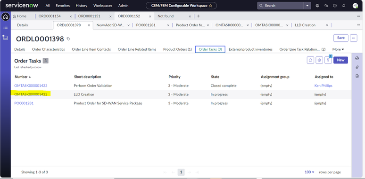This screenshot has height=179, width=365.
Task: Open the notifications bell icon
Action: coord(344,6)
